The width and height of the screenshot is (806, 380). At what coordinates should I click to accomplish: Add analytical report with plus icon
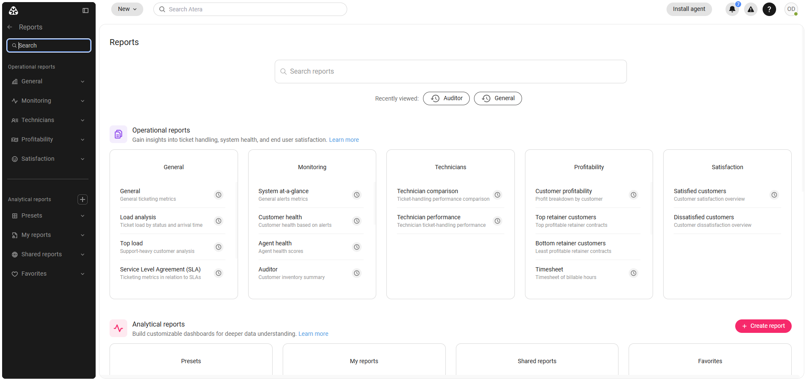(83, 199)
